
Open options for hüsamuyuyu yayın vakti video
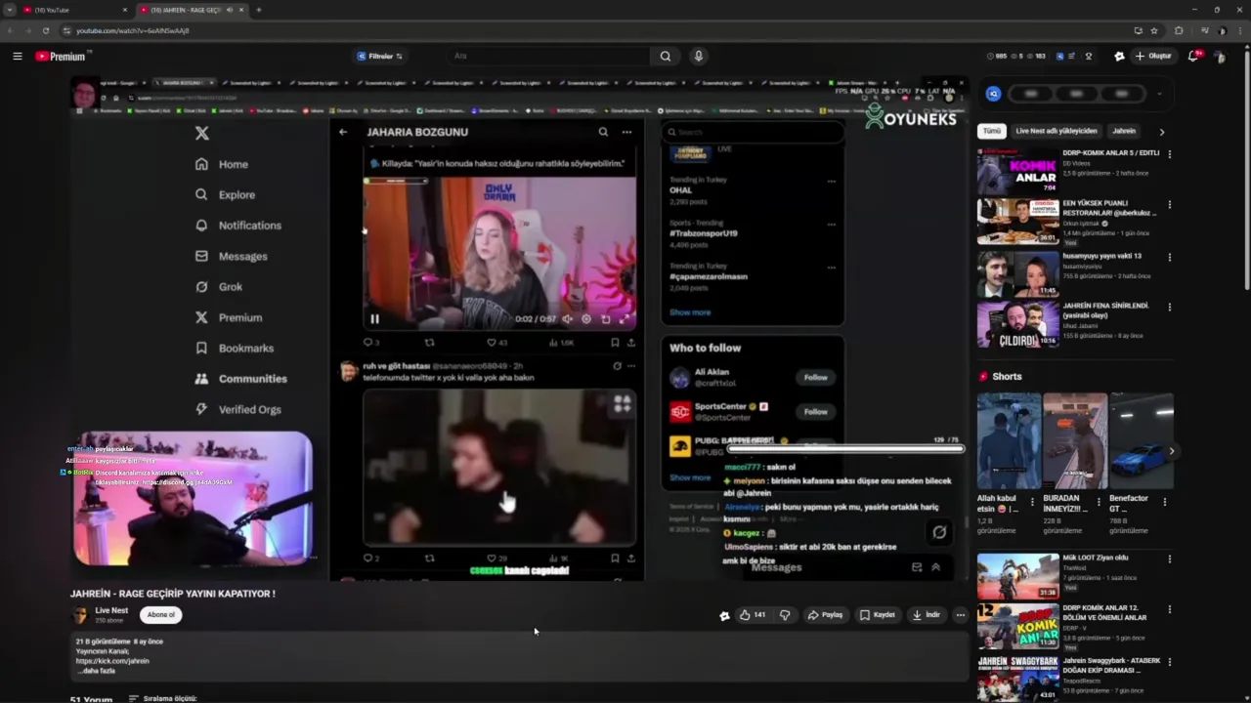coord(1169,256)
